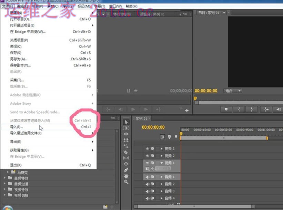Viewport: 283px width, 210px height.
Task: Choose 关闭项目(P) menu entry
Action: [49, 40]
